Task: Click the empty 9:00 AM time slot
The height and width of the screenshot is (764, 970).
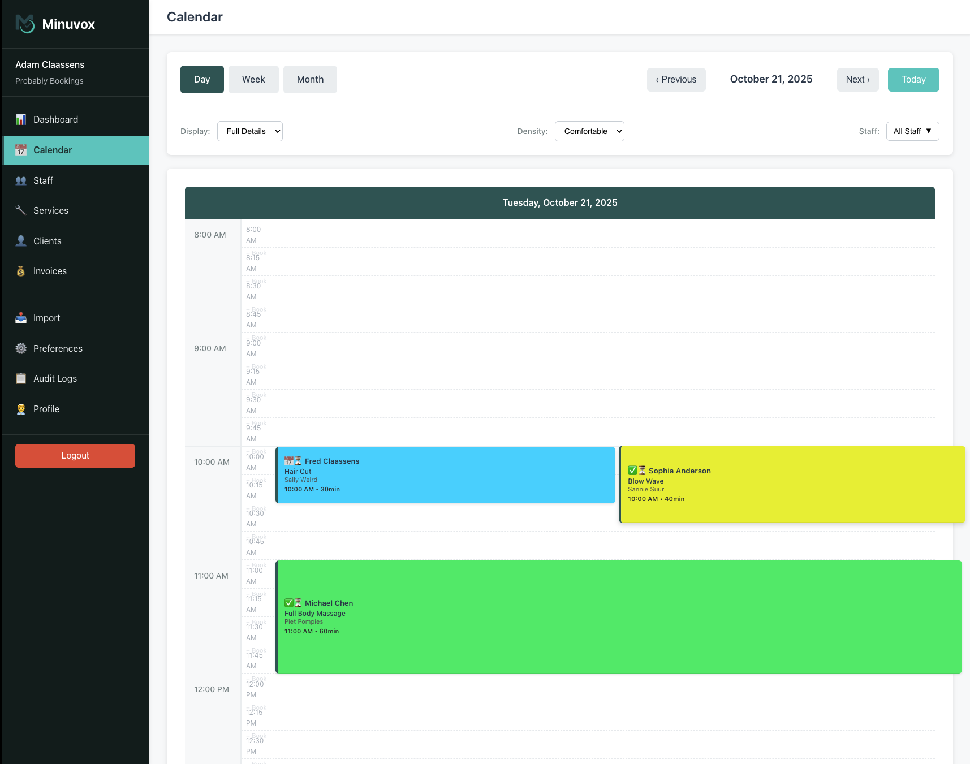Action: (604, 347)
